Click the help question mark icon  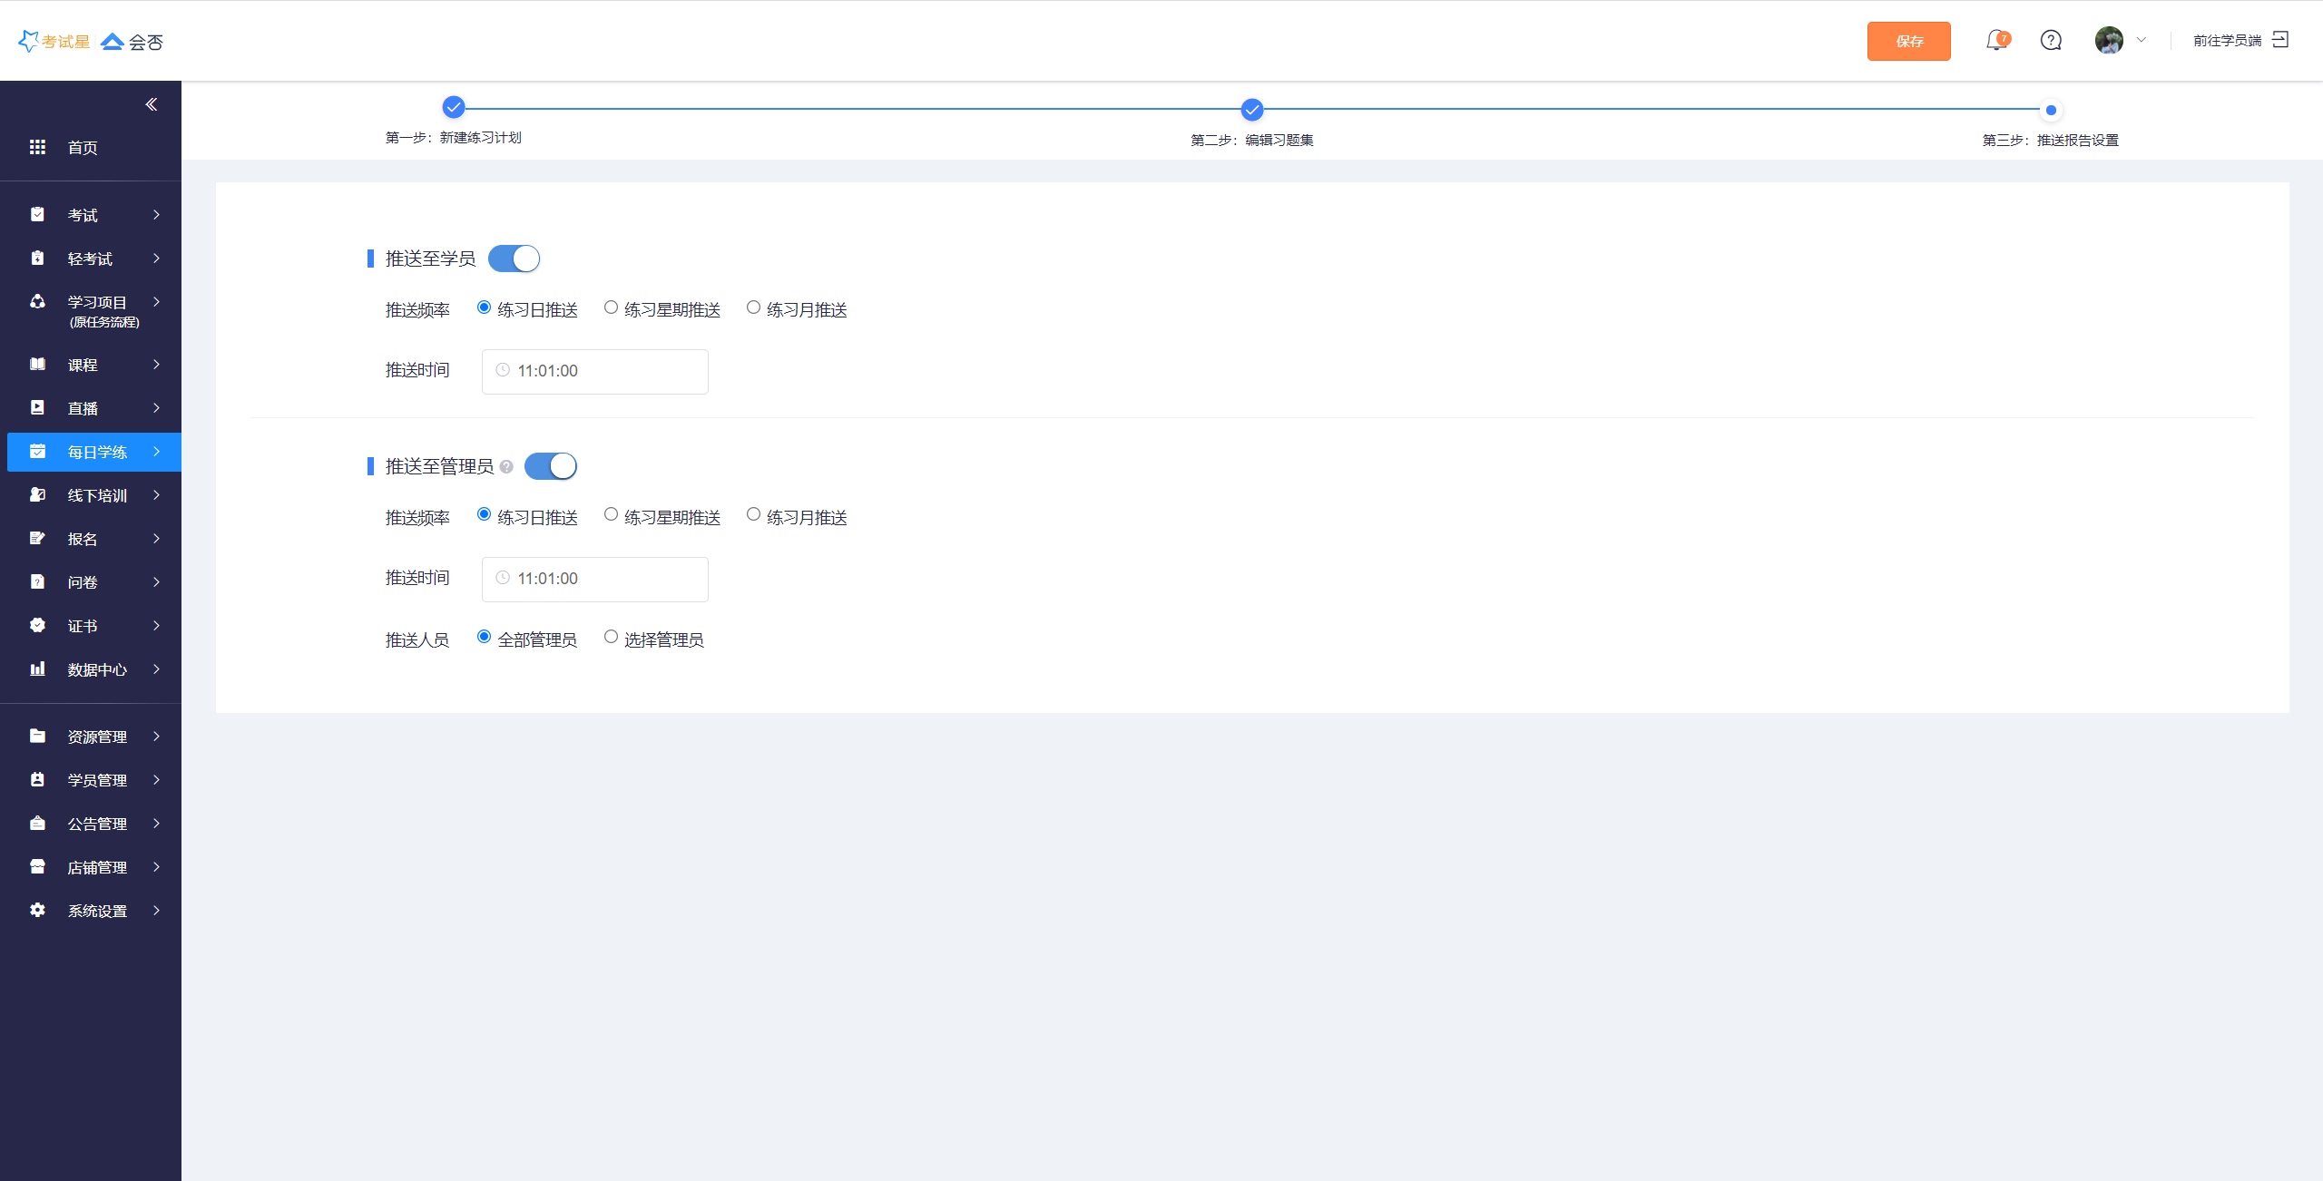tap(2051, 41)
